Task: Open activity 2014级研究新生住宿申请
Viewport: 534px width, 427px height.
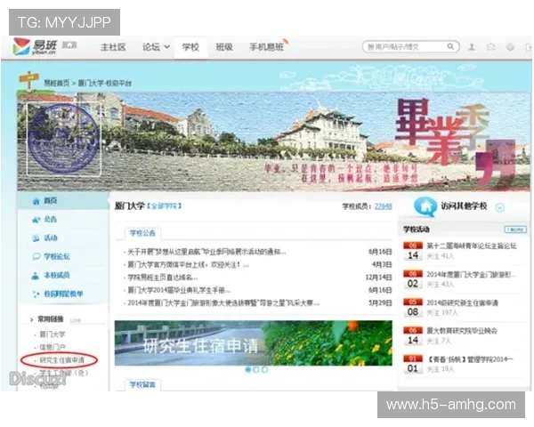Action: click(463, 302)
